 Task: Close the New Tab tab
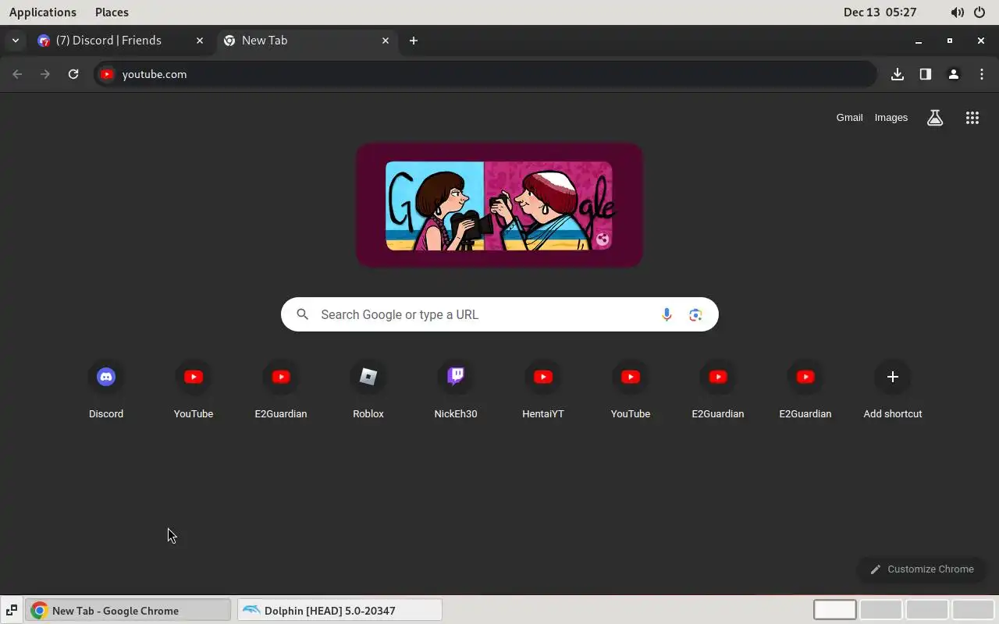(386, 41)
